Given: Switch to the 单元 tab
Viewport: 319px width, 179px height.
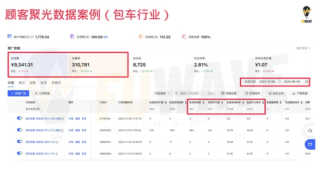Looking at the screenshot, I should point(21,83).
